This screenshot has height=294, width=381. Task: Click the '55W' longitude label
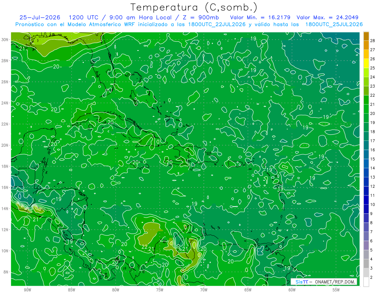tap(336, 290)
